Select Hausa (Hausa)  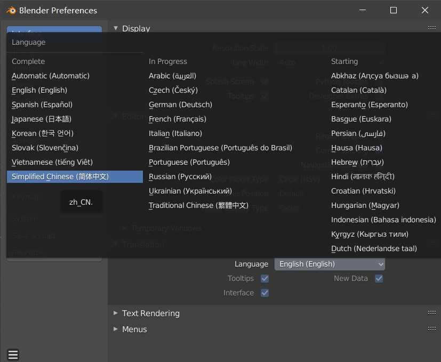click(357, 148)
